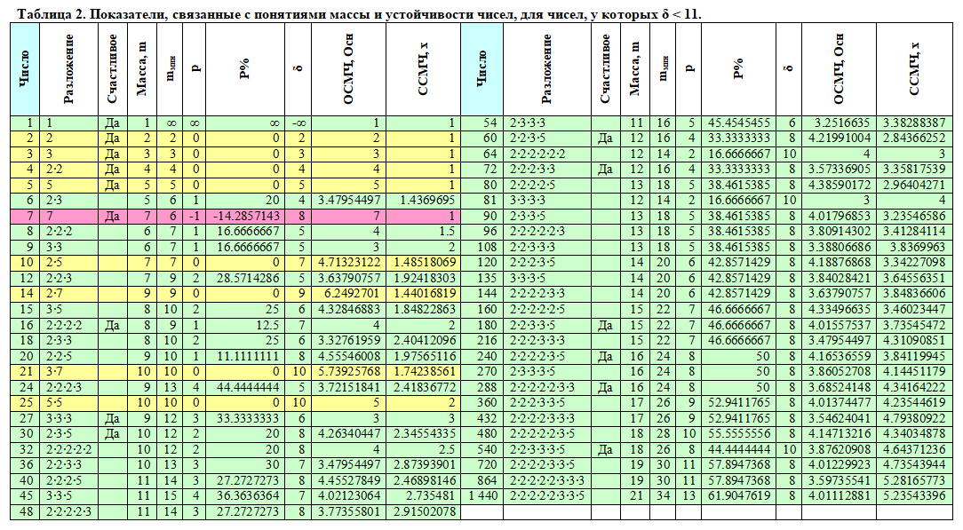Click the value 3.2516635
The height and width of the screenshot is (530, 963).
pyautogui.click(x=839, y=123)
